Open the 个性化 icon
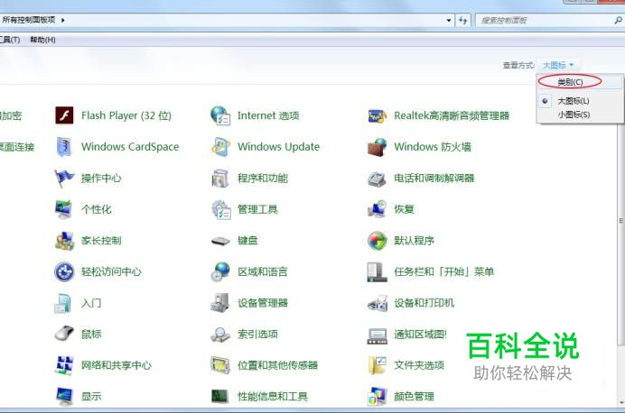The height and width of the screenshot is (413, 625). tap(64, 209)
